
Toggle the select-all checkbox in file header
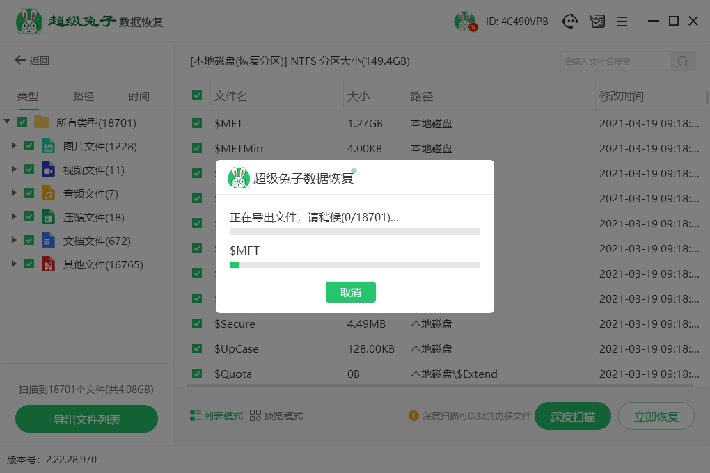pos(198,96)
